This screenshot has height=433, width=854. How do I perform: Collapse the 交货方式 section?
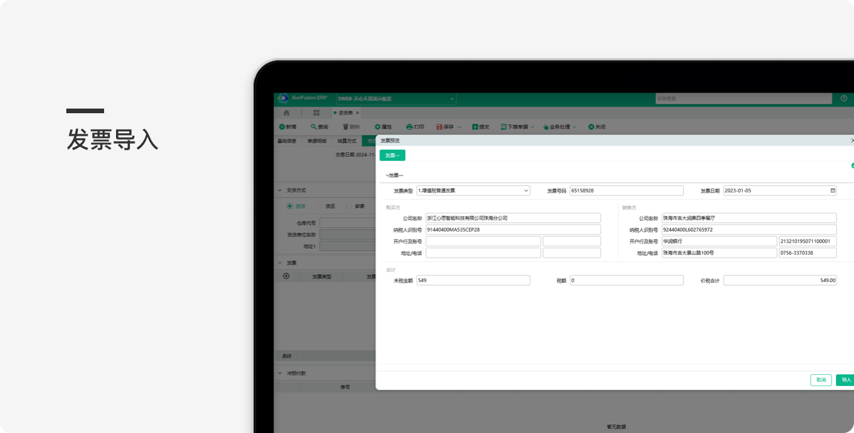280,191
